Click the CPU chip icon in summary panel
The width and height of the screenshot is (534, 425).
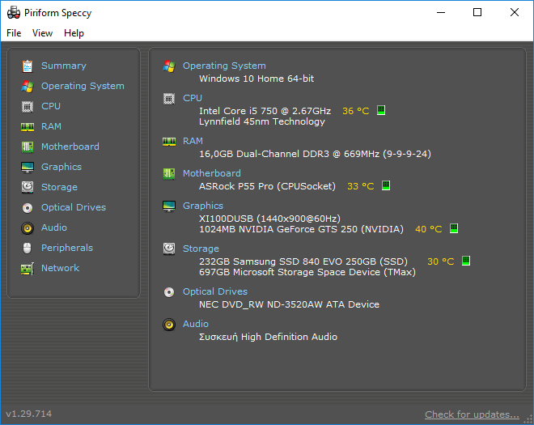click(169, 99)
